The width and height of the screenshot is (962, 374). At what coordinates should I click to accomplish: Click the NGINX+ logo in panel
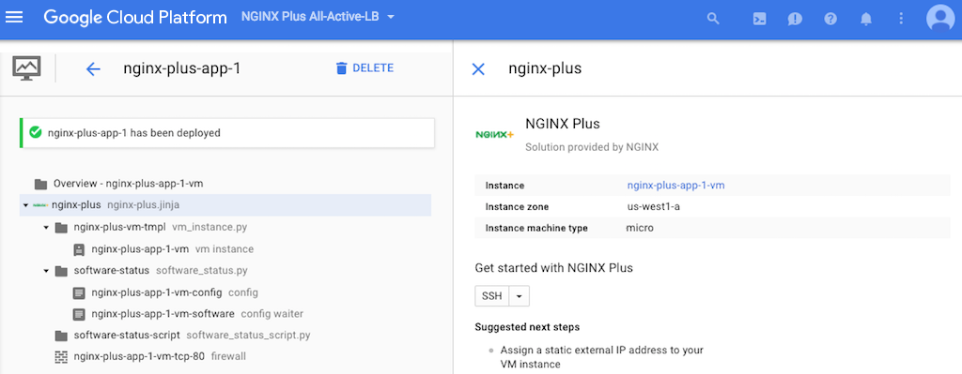pyautogui.click(x=494, y=134)
